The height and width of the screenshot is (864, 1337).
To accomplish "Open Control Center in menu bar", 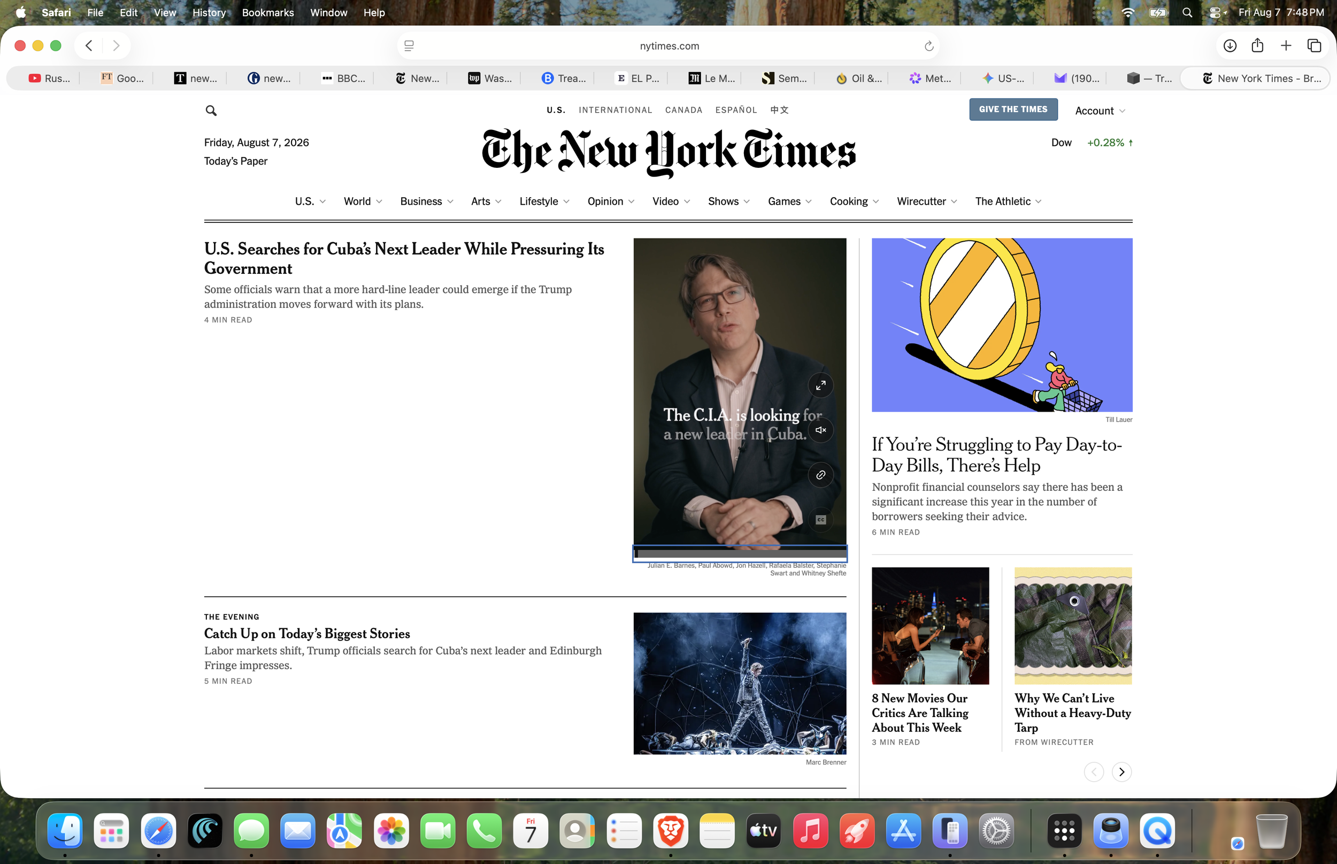I will point(1215,12).
